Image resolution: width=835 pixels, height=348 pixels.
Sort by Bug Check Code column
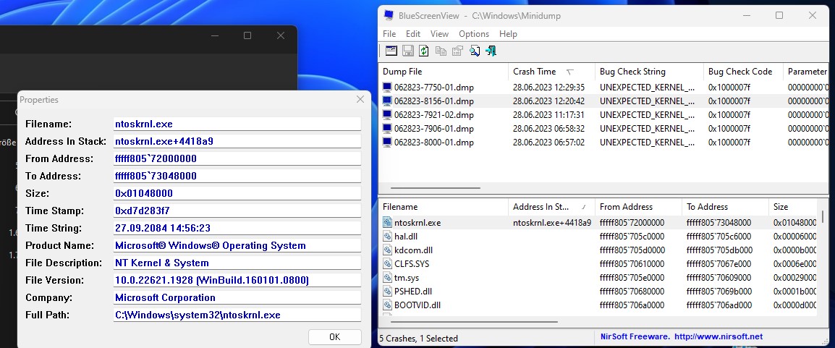click(743, 72)
